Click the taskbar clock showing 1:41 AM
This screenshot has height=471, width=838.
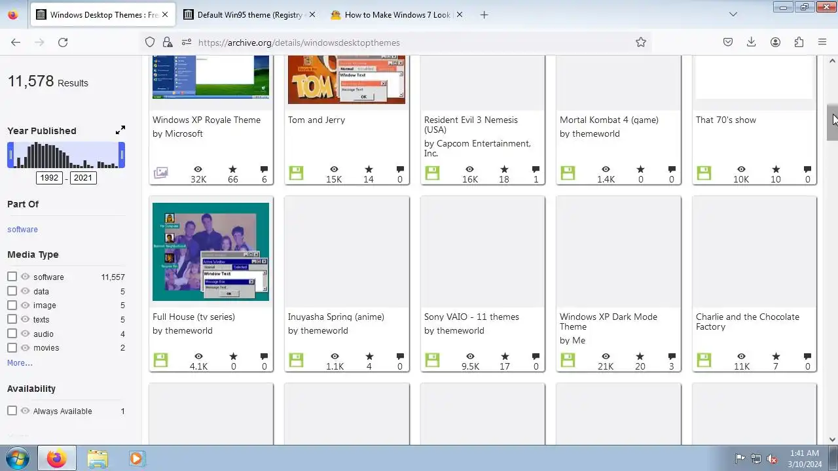805,459
